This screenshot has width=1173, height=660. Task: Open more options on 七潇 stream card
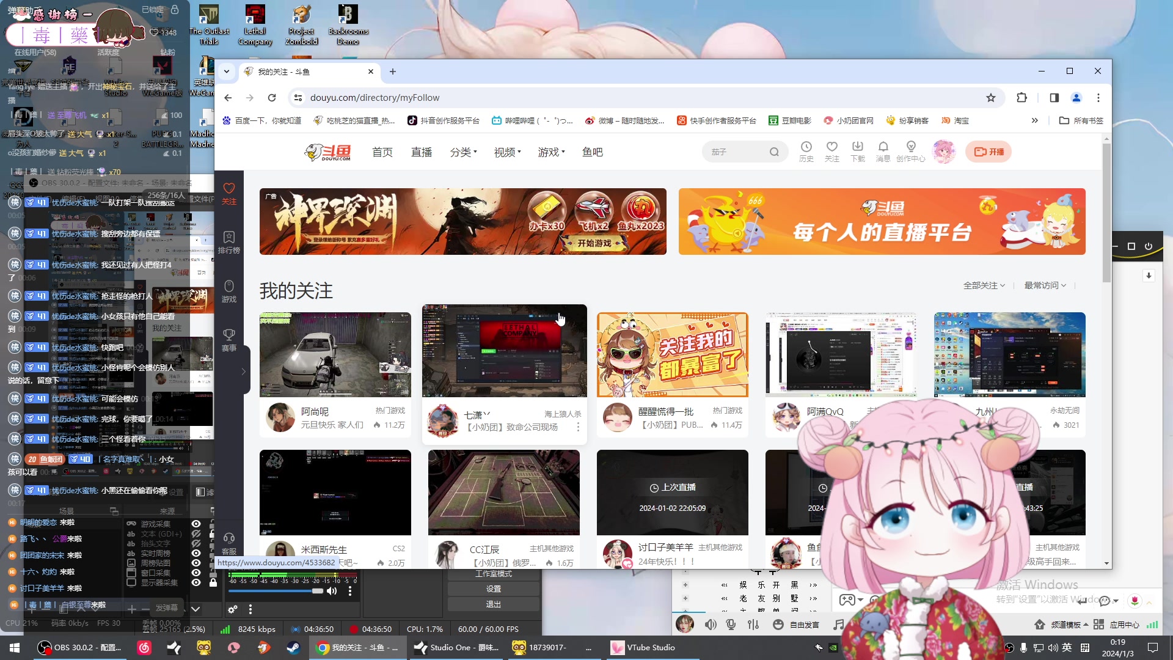[x=578, y=427]
